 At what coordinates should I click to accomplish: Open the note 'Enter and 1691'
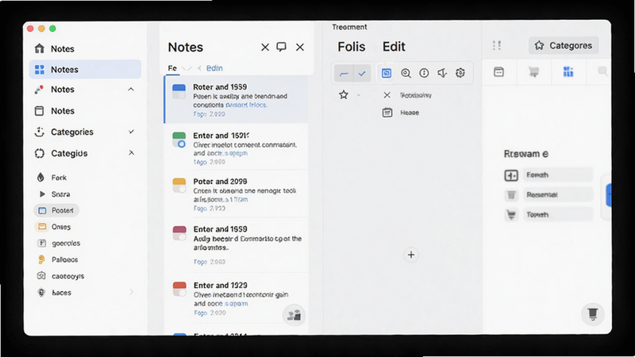(x=236, y=148)
